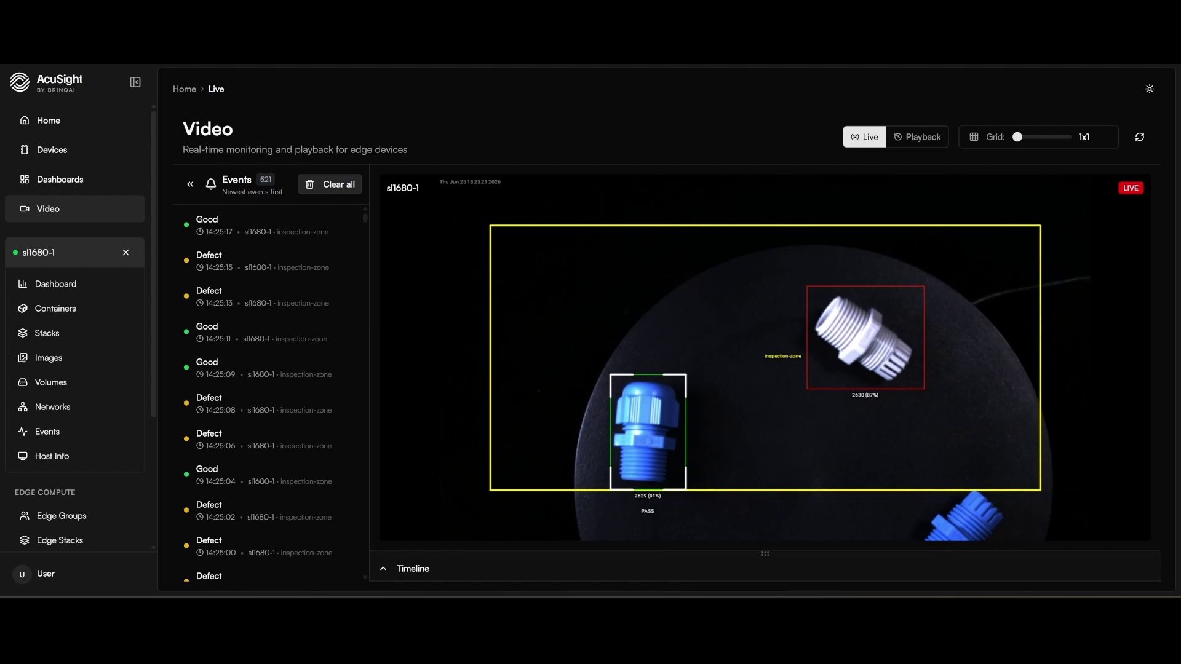Open Images item
Image resolution: width=1181 pixels, height=664 pixels.
click(75, 358)
